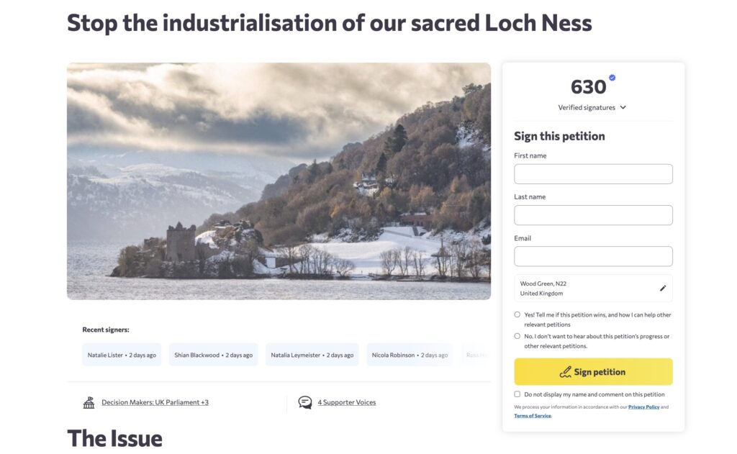737x454 pixels.
Task: Collapse the verified signatures count details
Action: 623,107
